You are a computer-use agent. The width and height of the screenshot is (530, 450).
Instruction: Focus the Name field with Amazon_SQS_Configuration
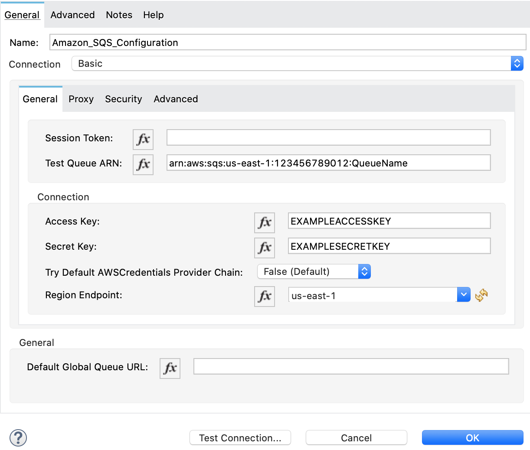coord(288,42)
